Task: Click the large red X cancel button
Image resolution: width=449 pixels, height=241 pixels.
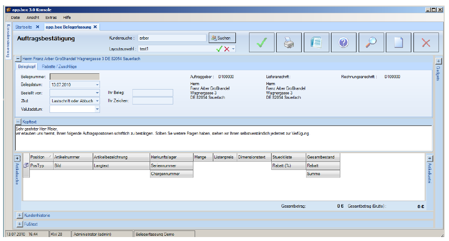Action: click(425, 43)
